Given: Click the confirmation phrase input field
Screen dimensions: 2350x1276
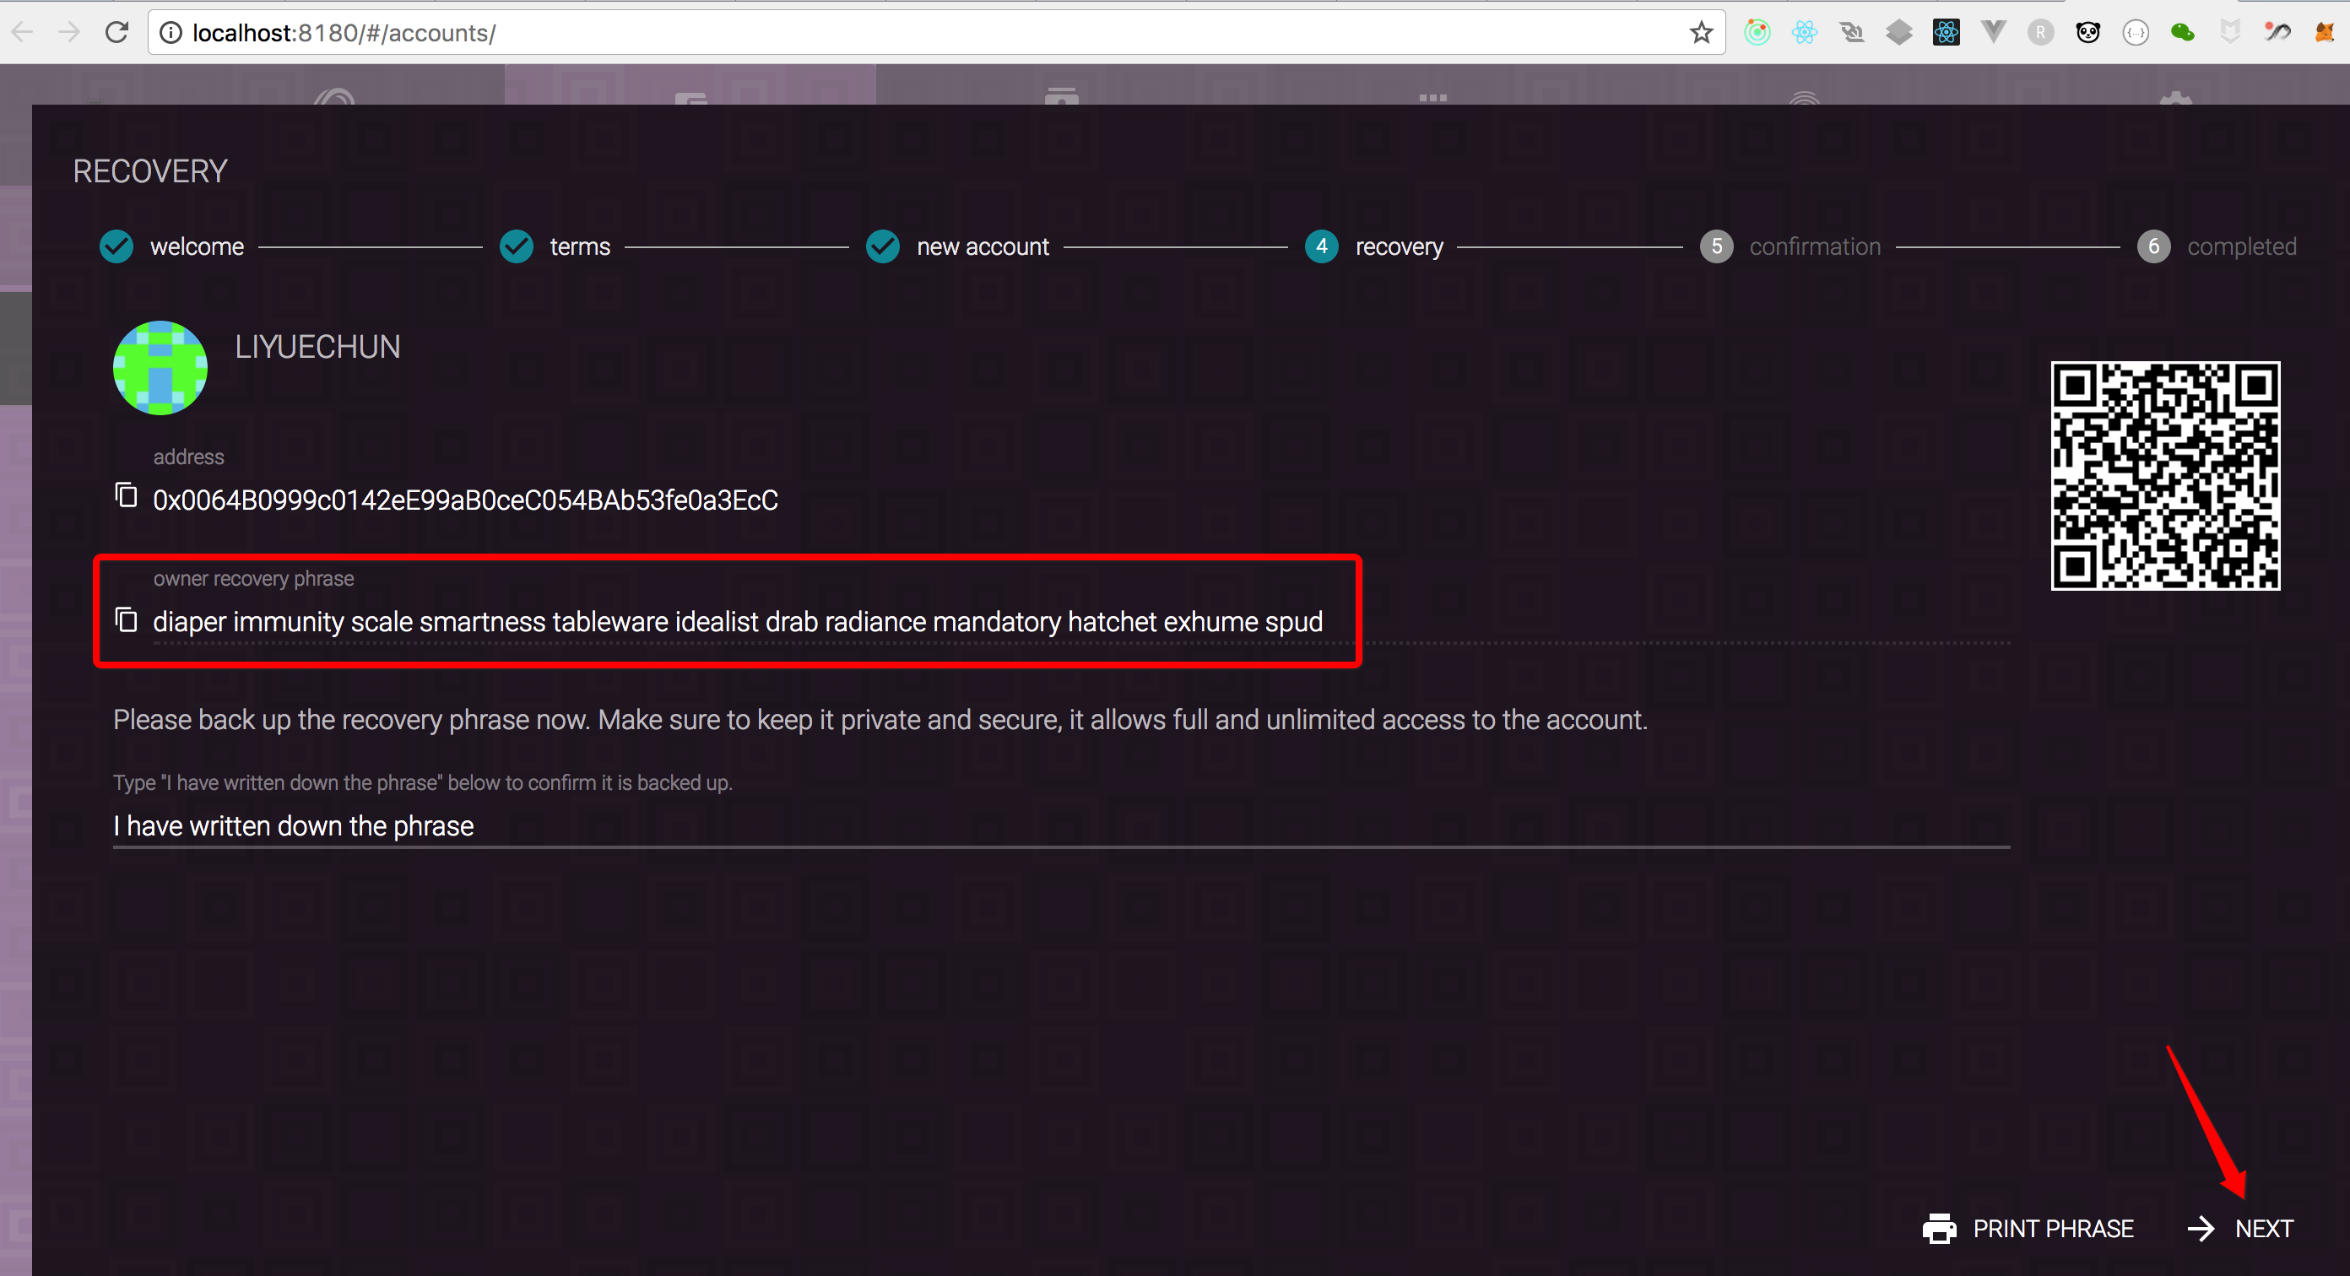Looking at the screenshot, I should click(1061, 825).
